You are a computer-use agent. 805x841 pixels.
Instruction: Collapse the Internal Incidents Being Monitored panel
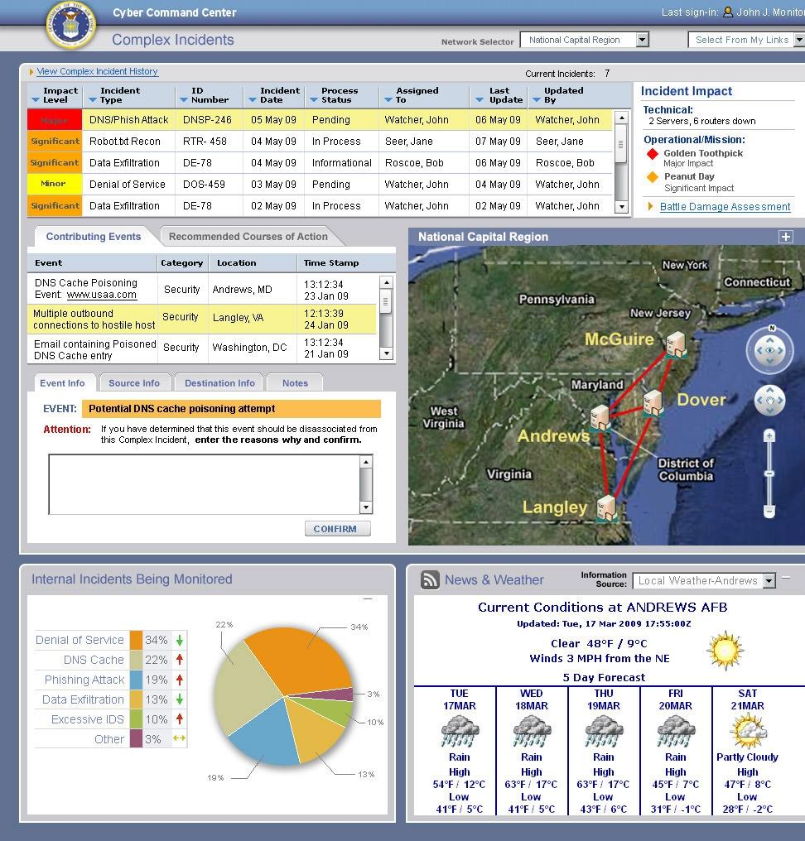click(x=368, y=598)
